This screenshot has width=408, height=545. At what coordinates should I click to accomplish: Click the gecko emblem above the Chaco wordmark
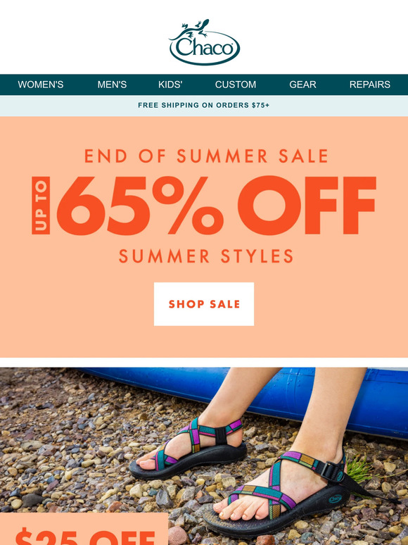[x=195, y=28]
